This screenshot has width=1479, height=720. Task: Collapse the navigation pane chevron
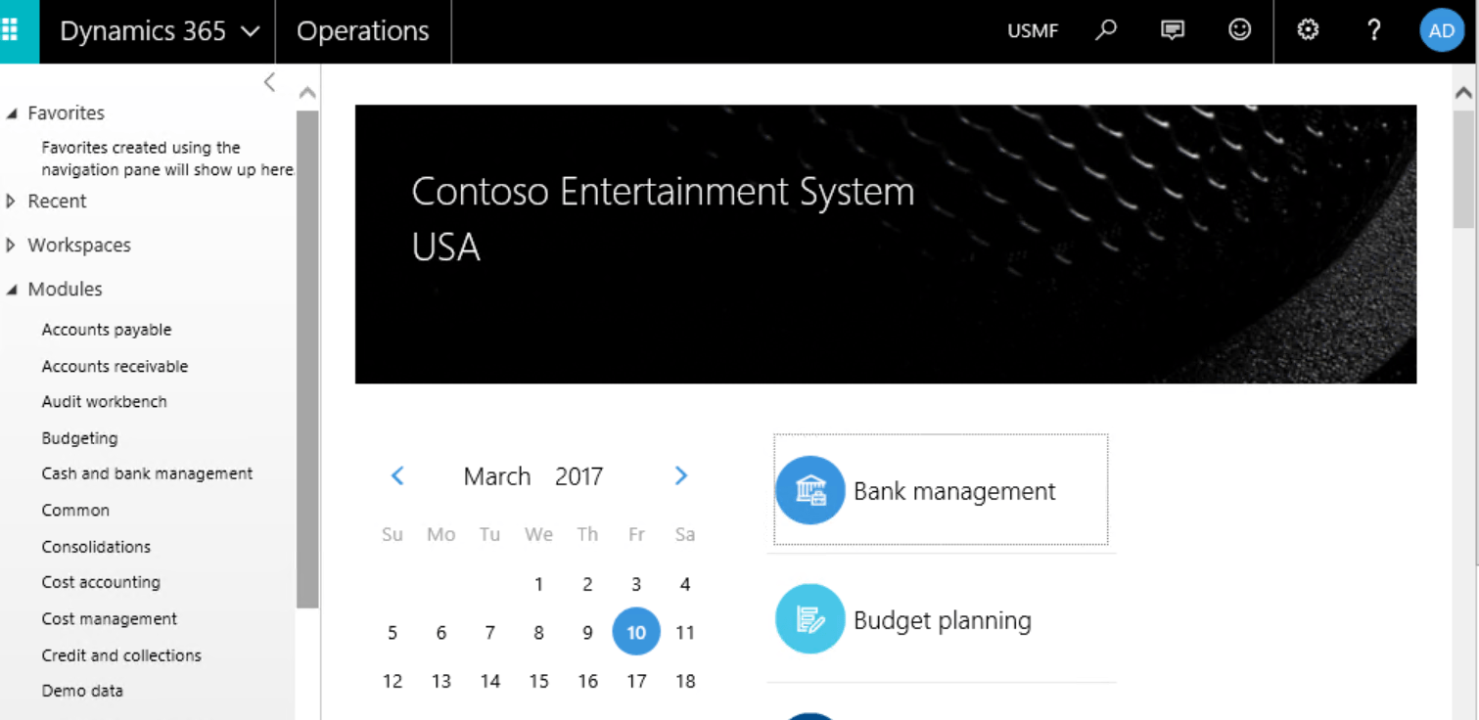point(269,82)
